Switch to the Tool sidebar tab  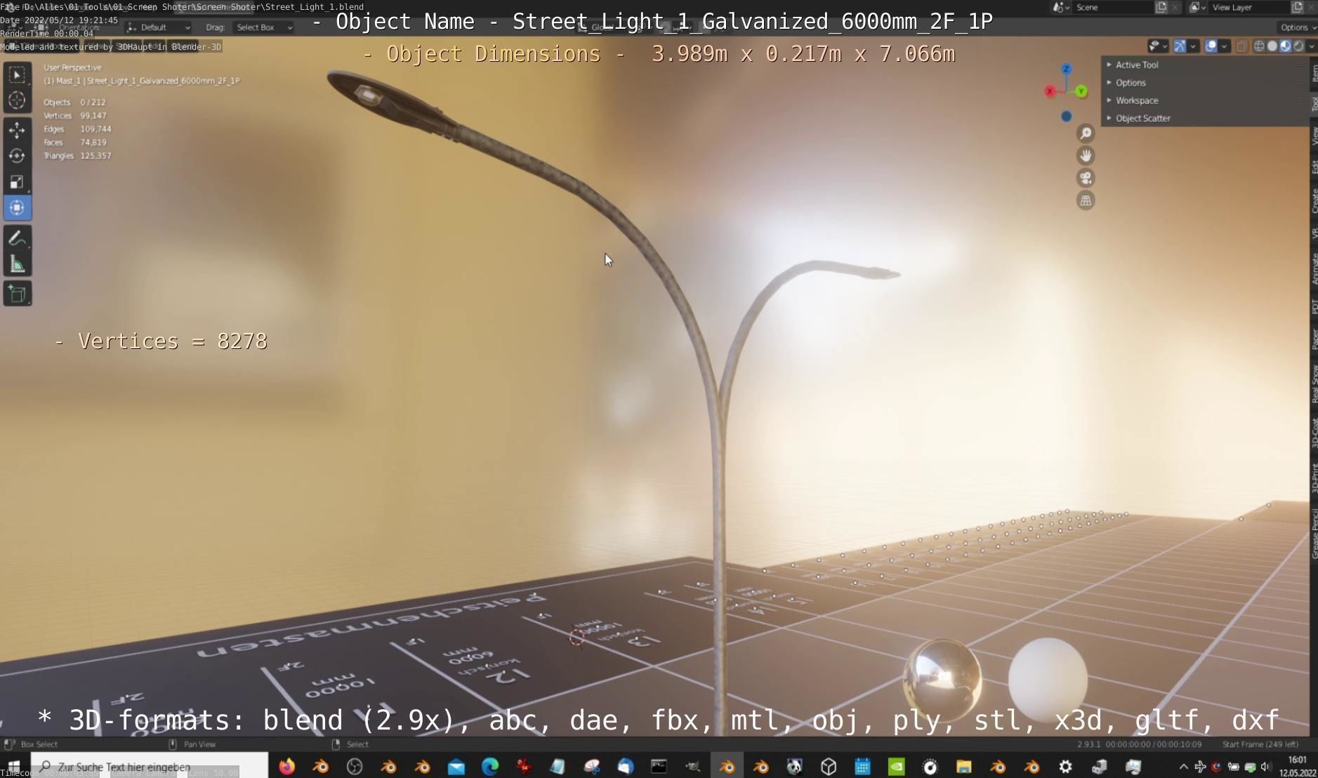click(x=1314, y=104)
